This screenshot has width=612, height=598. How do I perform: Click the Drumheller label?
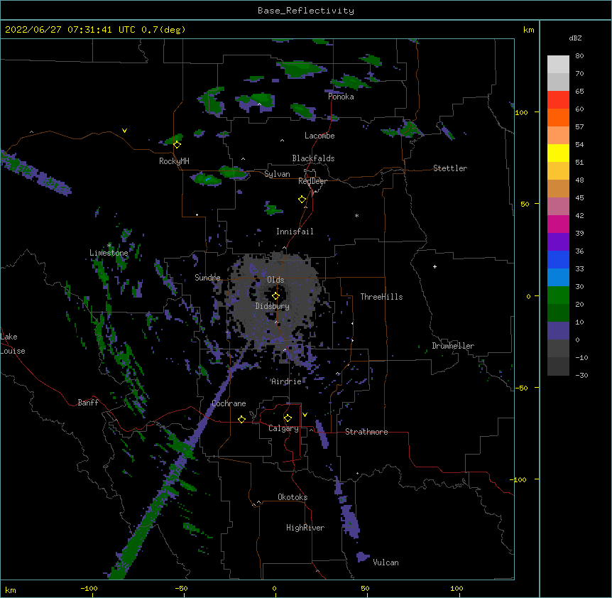click(453, 346)
